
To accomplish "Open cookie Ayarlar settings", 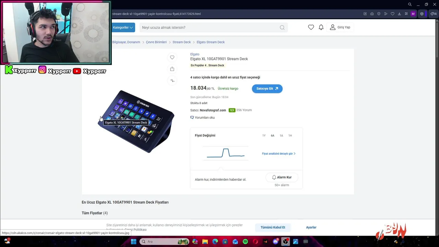I will point(311,227).
